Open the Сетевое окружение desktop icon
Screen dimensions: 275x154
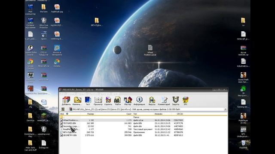coord(31,23)
